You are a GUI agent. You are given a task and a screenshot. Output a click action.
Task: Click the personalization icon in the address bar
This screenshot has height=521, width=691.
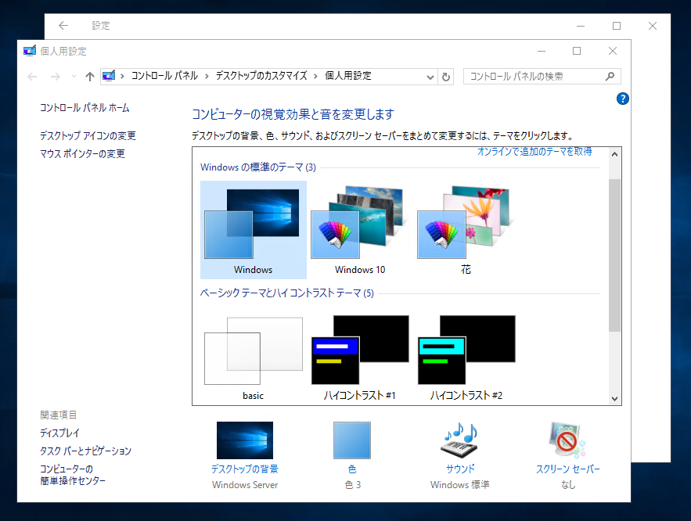click(x=109, y=76)
